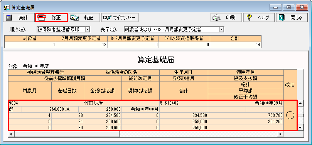312x145 pixels.
Task: Select the 対象月 5 cell
Action: pyautogui.click(x=30, y=122)
